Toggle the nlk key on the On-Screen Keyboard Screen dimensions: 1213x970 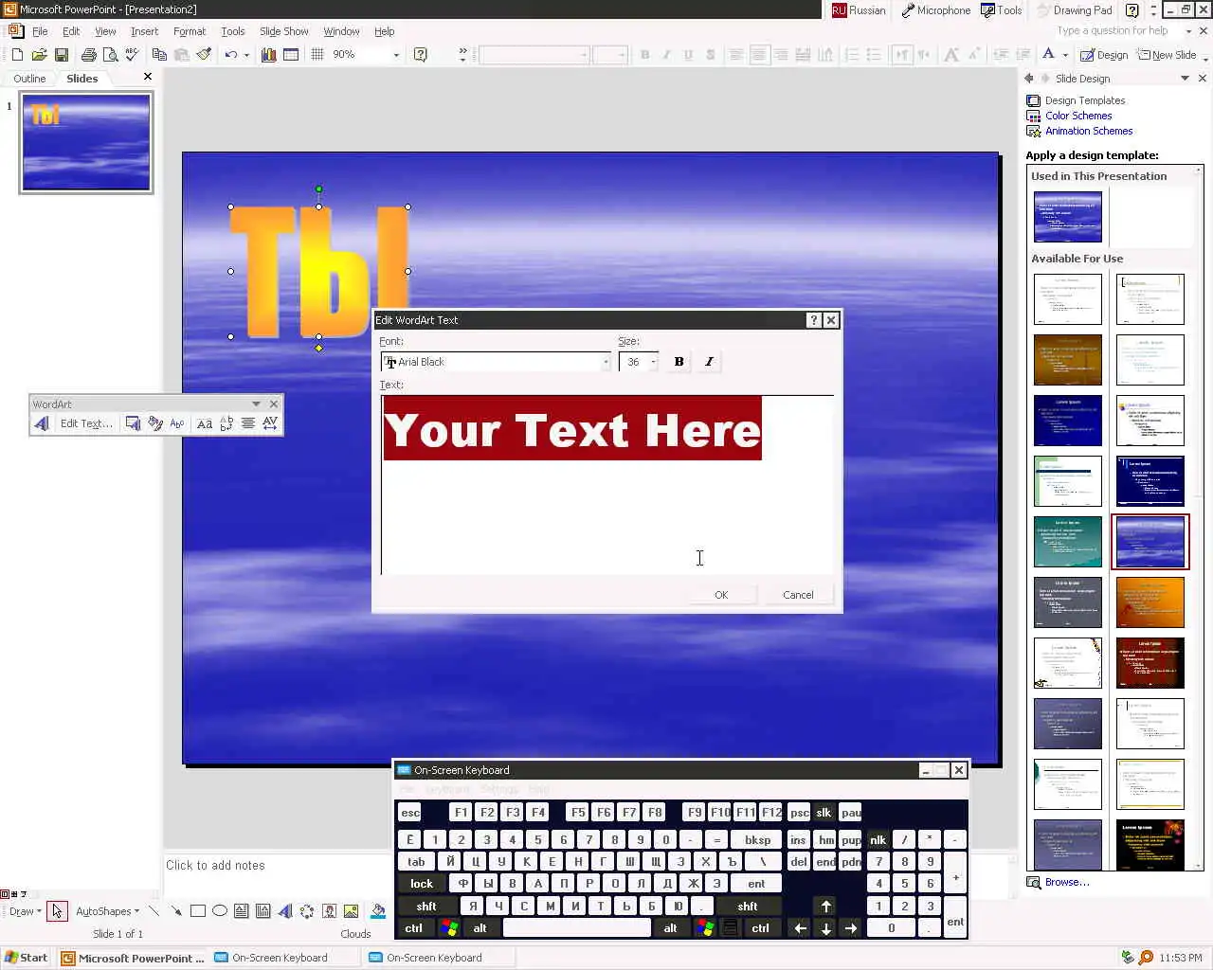[878, 839]
